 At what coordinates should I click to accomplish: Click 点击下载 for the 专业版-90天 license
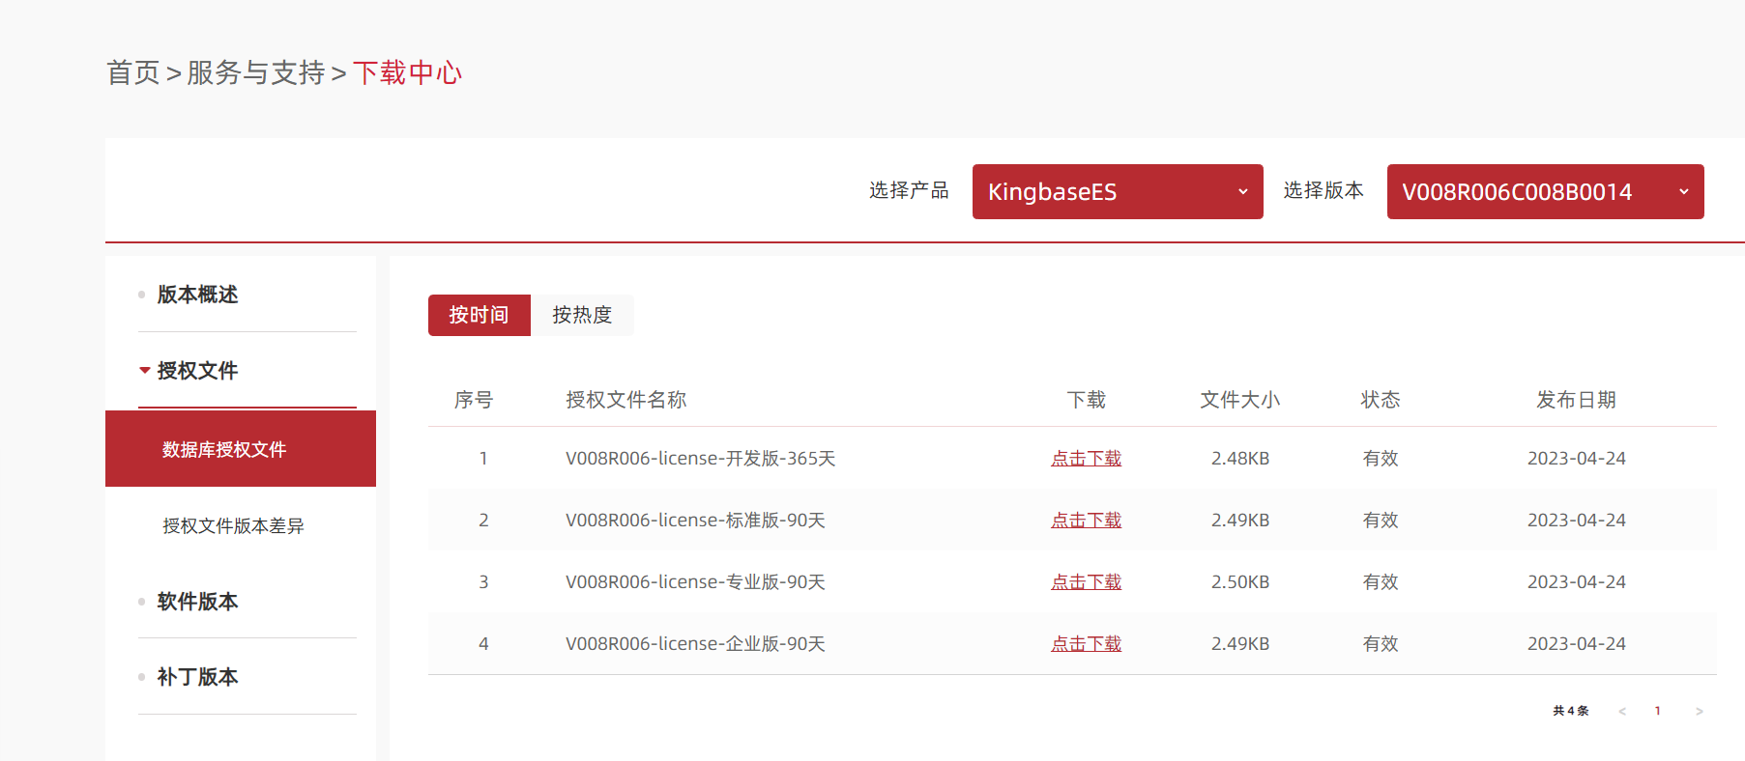point(1086,582)
